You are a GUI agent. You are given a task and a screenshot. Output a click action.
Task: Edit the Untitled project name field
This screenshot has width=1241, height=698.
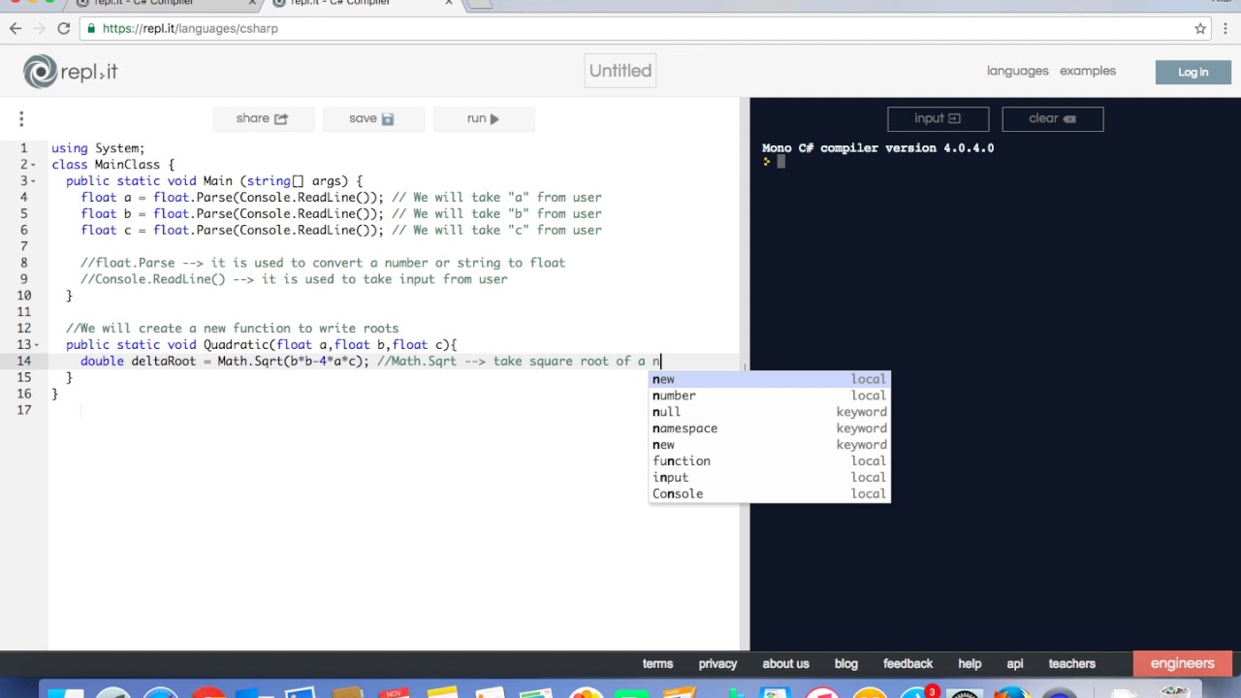pos(620,71)
